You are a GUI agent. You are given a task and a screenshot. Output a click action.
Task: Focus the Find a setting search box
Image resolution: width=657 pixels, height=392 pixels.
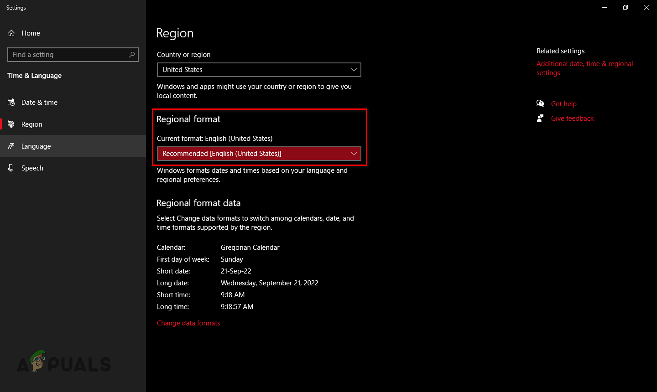tap(68, 55)
